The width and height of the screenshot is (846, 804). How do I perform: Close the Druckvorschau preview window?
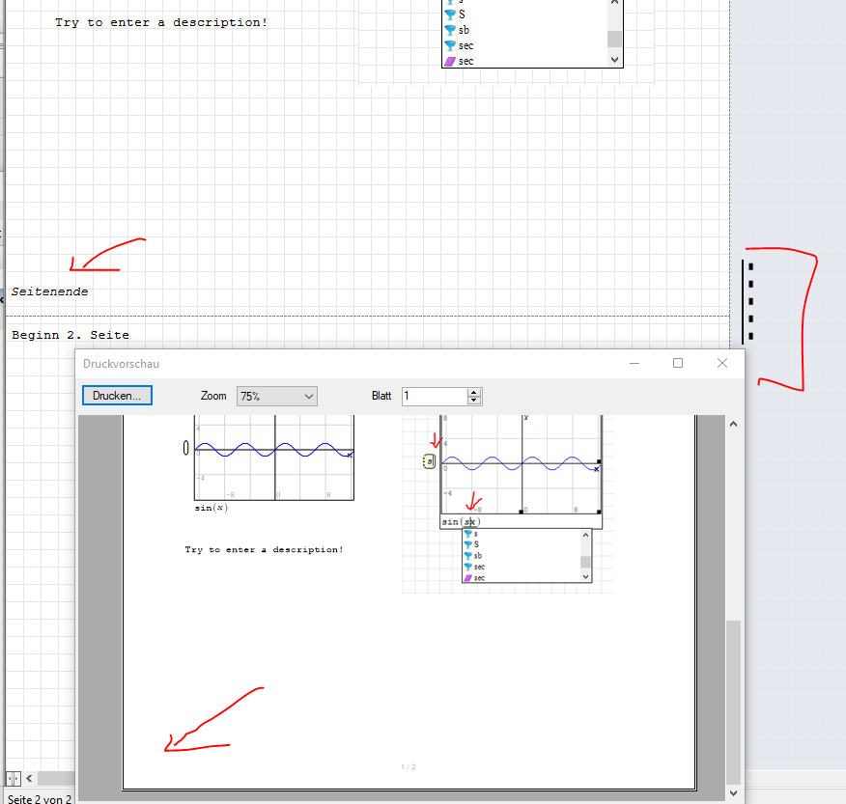coord(722,363)
